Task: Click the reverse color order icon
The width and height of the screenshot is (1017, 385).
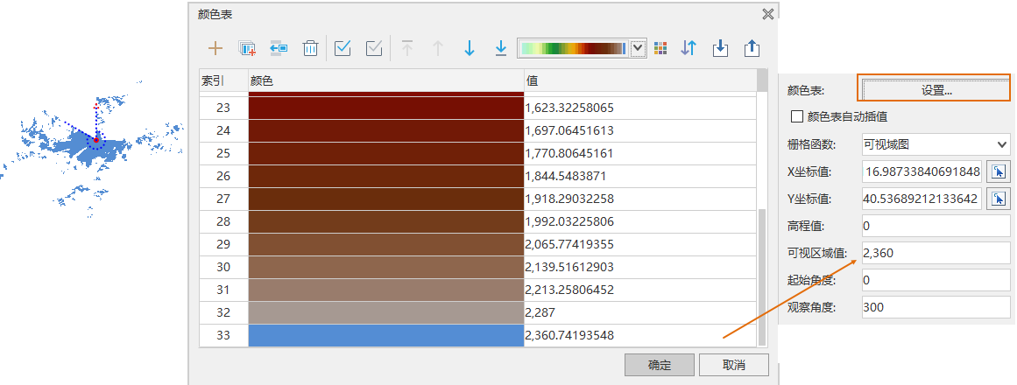Action: tap(689, 49)
